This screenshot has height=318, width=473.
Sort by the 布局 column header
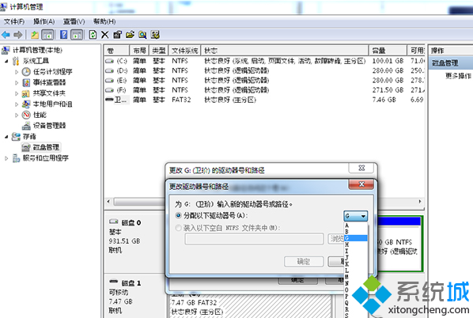(x=139, y=51)
